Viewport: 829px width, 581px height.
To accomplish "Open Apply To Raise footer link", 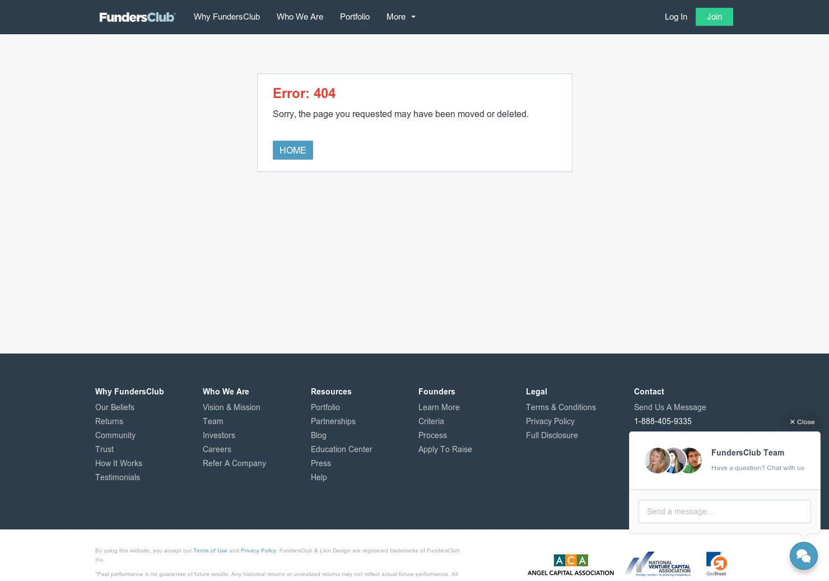I will pyautogui.click(x=445, y=449).
